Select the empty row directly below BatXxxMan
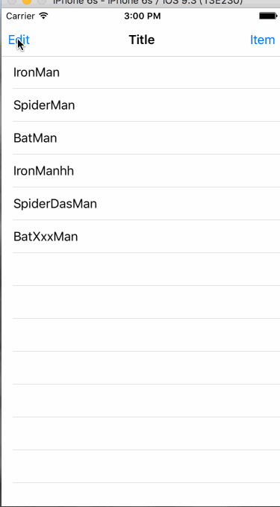The image size is (280, 507). (140, 270)
